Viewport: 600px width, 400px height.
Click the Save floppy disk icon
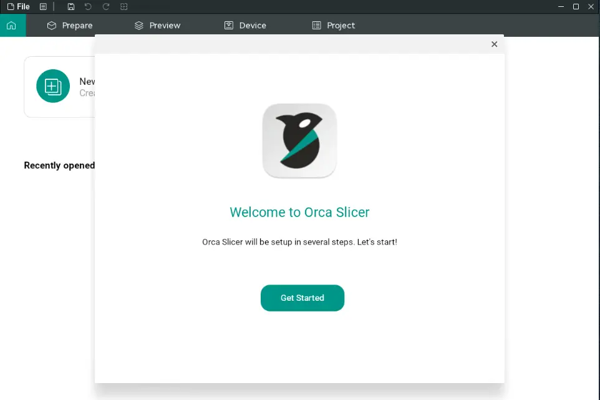click(x=71, y=7)
